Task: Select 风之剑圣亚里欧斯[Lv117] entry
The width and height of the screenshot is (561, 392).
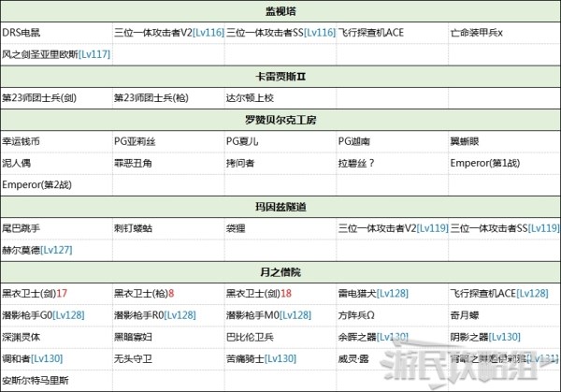Action: [x=56, y=54]
